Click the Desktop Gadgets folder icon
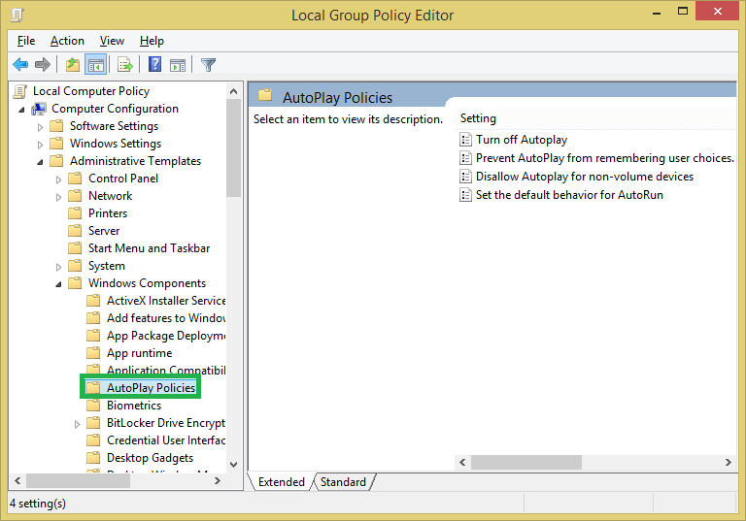 point(93,457)
